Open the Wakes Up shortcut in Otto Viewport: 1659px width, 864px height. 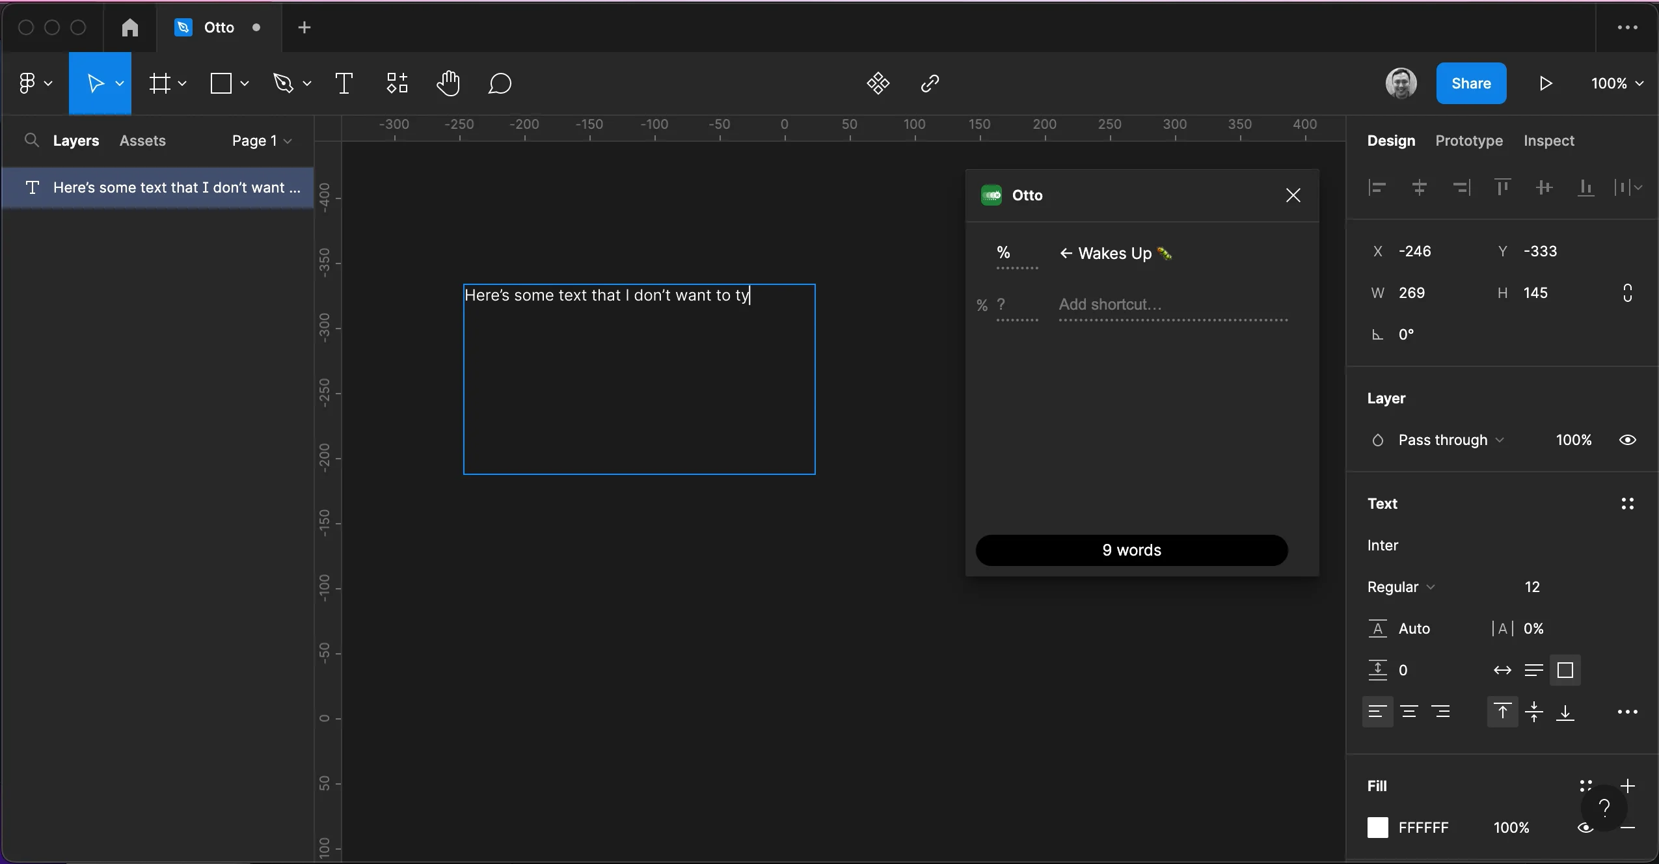click(1114, 254)
